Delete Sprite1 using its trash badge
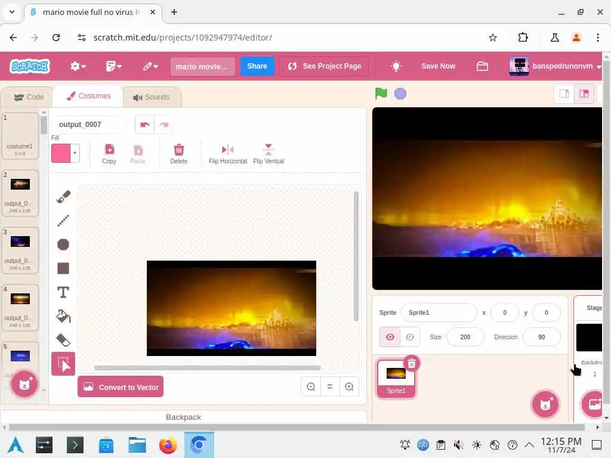This screenshot has width=611, height=458. (x=412, y=364)
